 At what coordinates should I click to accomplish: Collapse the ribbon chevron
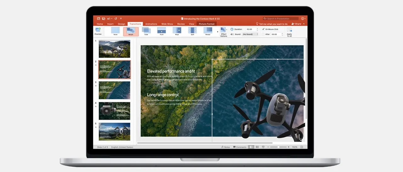coord(304,24)
